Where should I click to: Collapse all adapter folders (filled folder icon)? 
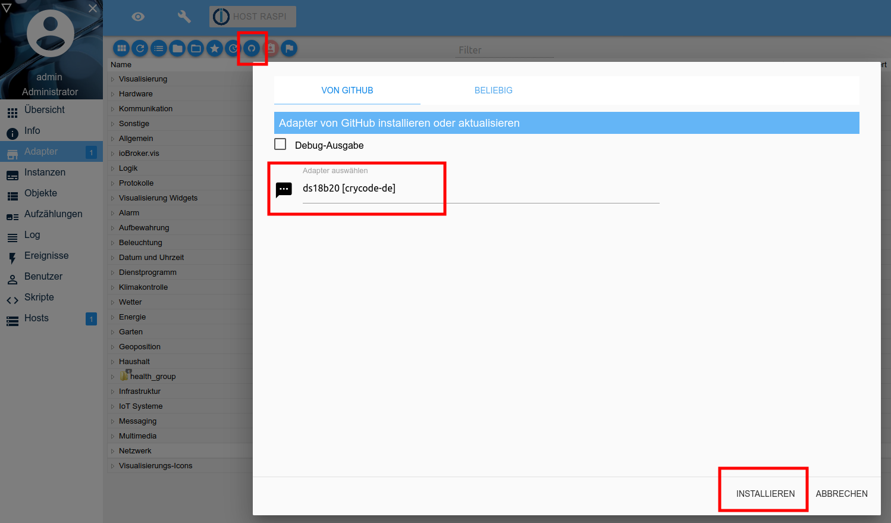coord(177,48)
